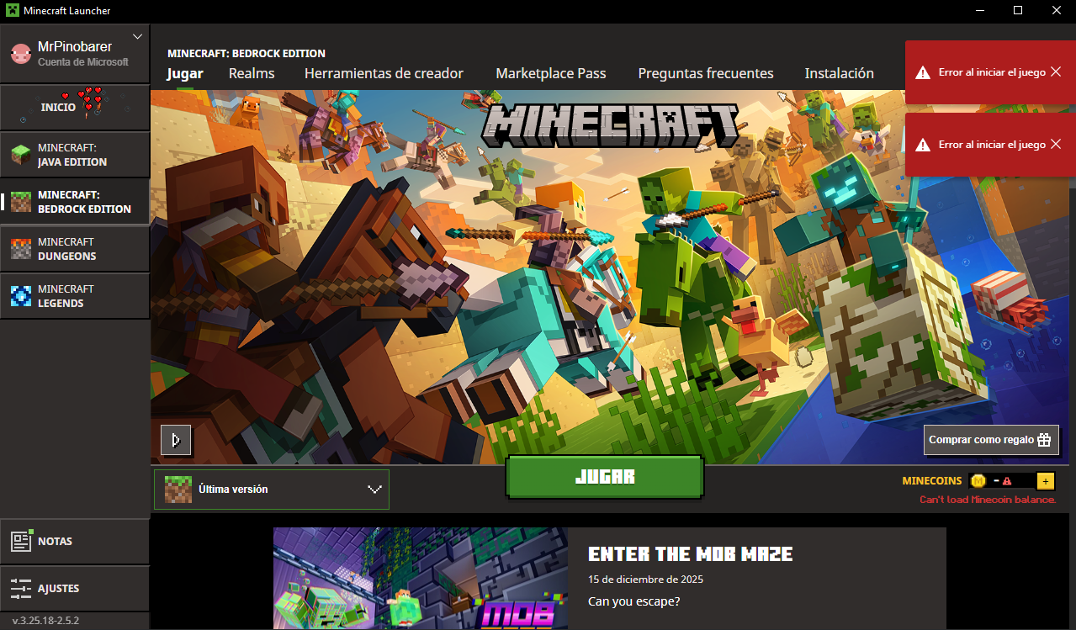Click '15 de diciembre de 2025' date text
The height and width of the screenshot is (630, 1076).
click(645, 580)
